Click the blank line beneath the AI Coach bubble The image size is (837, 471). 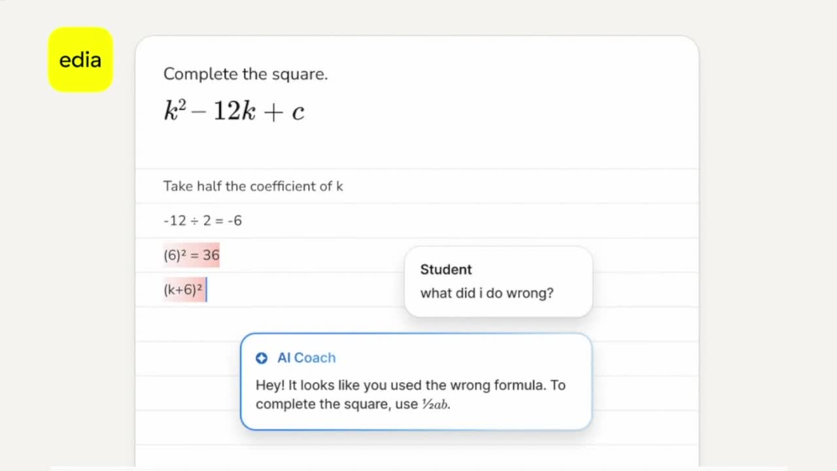click(417, 445)
